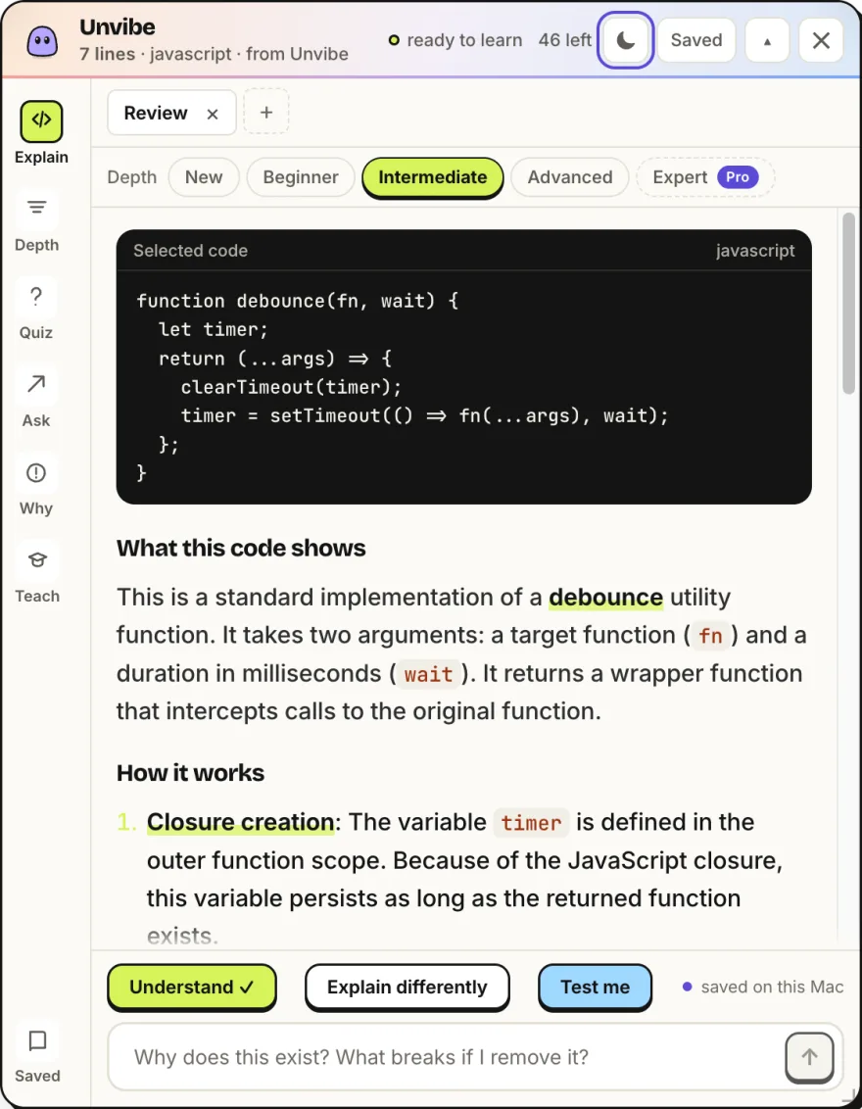Image resolution: width=862 pixels, height=1109 pixels.
Task: Click the '7 lines · javascript · from Unvibe' subtitle
Action: 214,54
